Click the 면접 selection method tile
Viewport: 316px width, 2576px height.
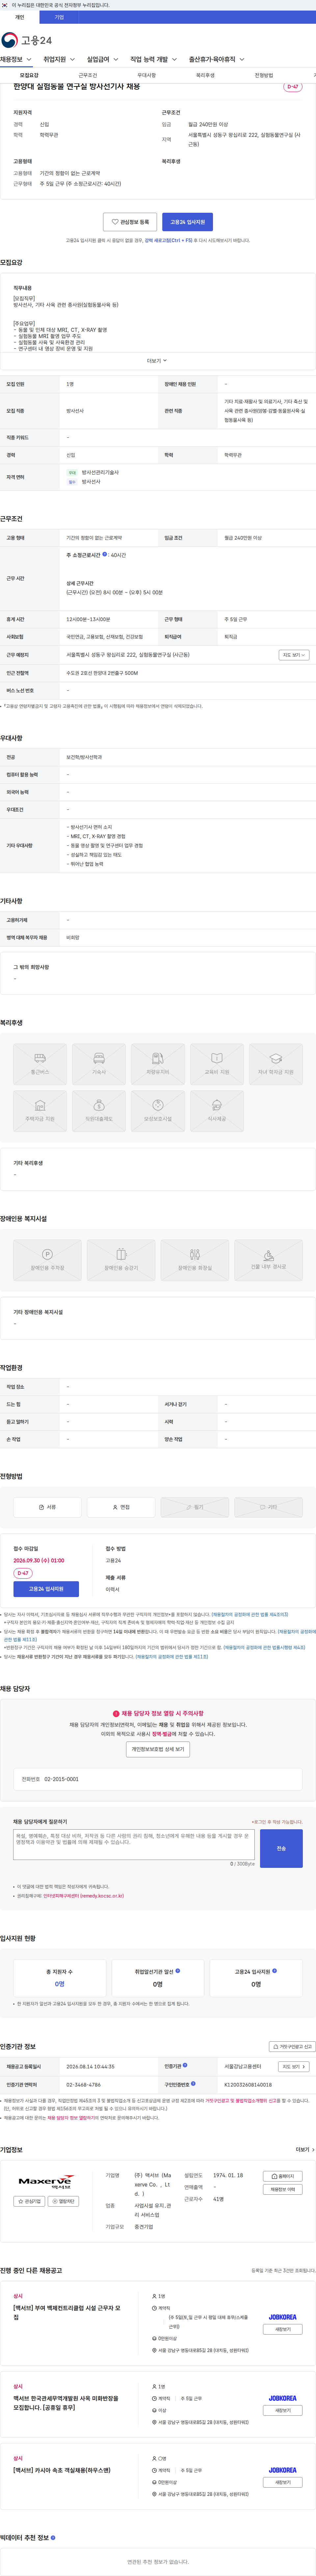pyautogui.click(x=120, y=1507)
